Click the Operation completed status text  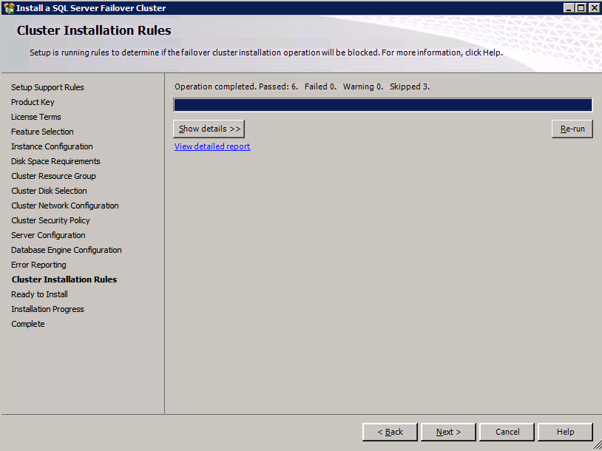pos(302,87)
